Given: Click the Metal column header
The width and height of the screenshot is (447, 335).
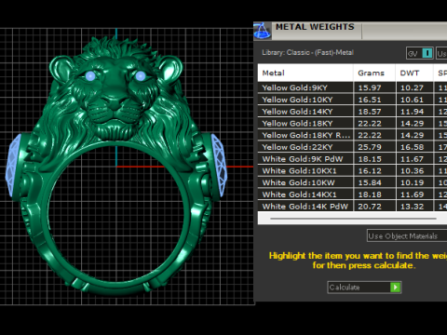Looking at the screenshot, I should click(305, 73).
